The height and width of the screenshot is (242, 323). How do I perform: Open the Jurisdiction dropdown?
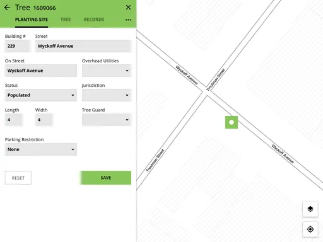tap(107, 95)
